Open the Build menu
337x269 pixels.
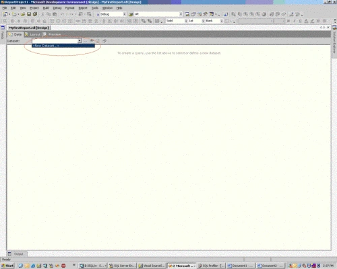pyautogui.click(x=46, y=8)
